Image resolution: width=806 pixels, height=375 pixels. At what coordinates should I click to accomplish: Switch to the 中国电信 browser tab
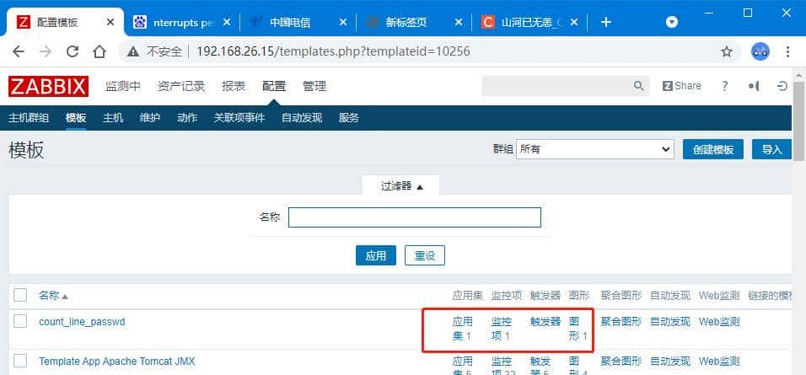tap(298, 22)
